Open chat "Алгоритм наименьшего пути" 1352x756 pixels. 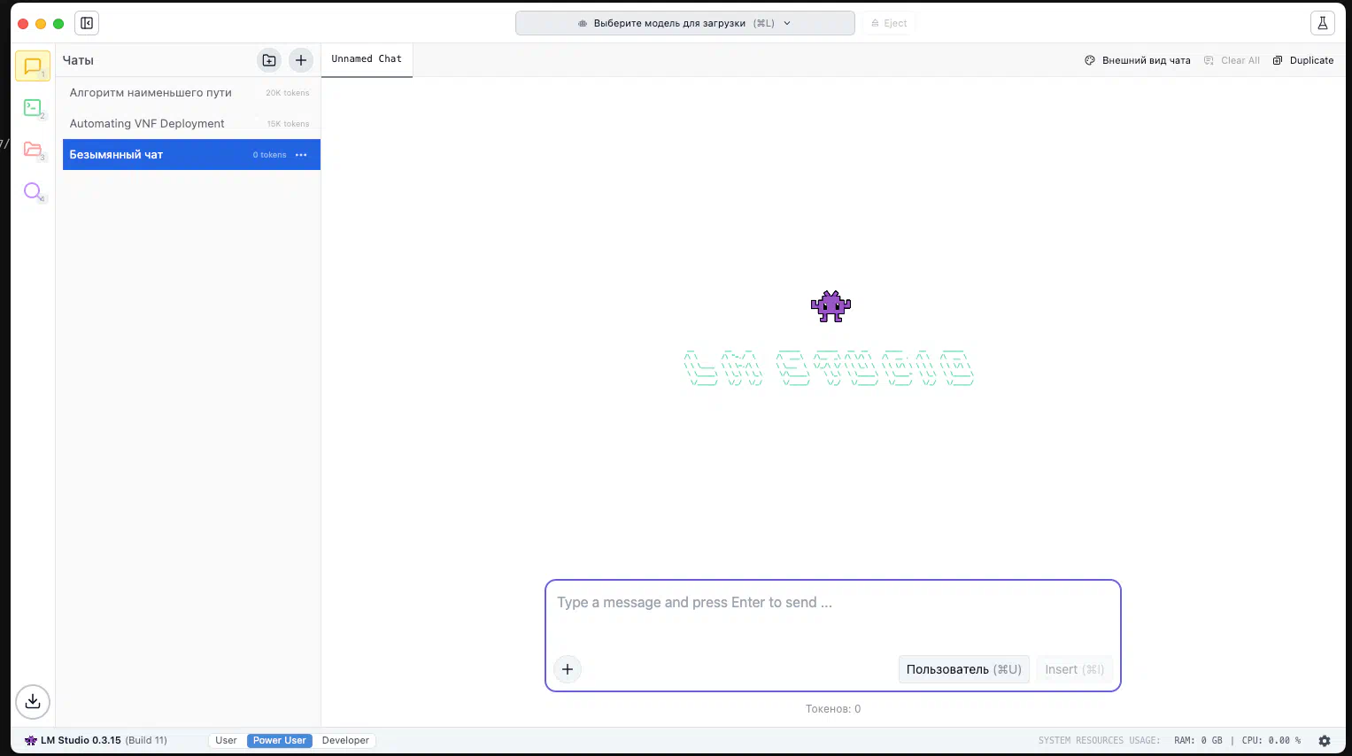tap(191, 92)
